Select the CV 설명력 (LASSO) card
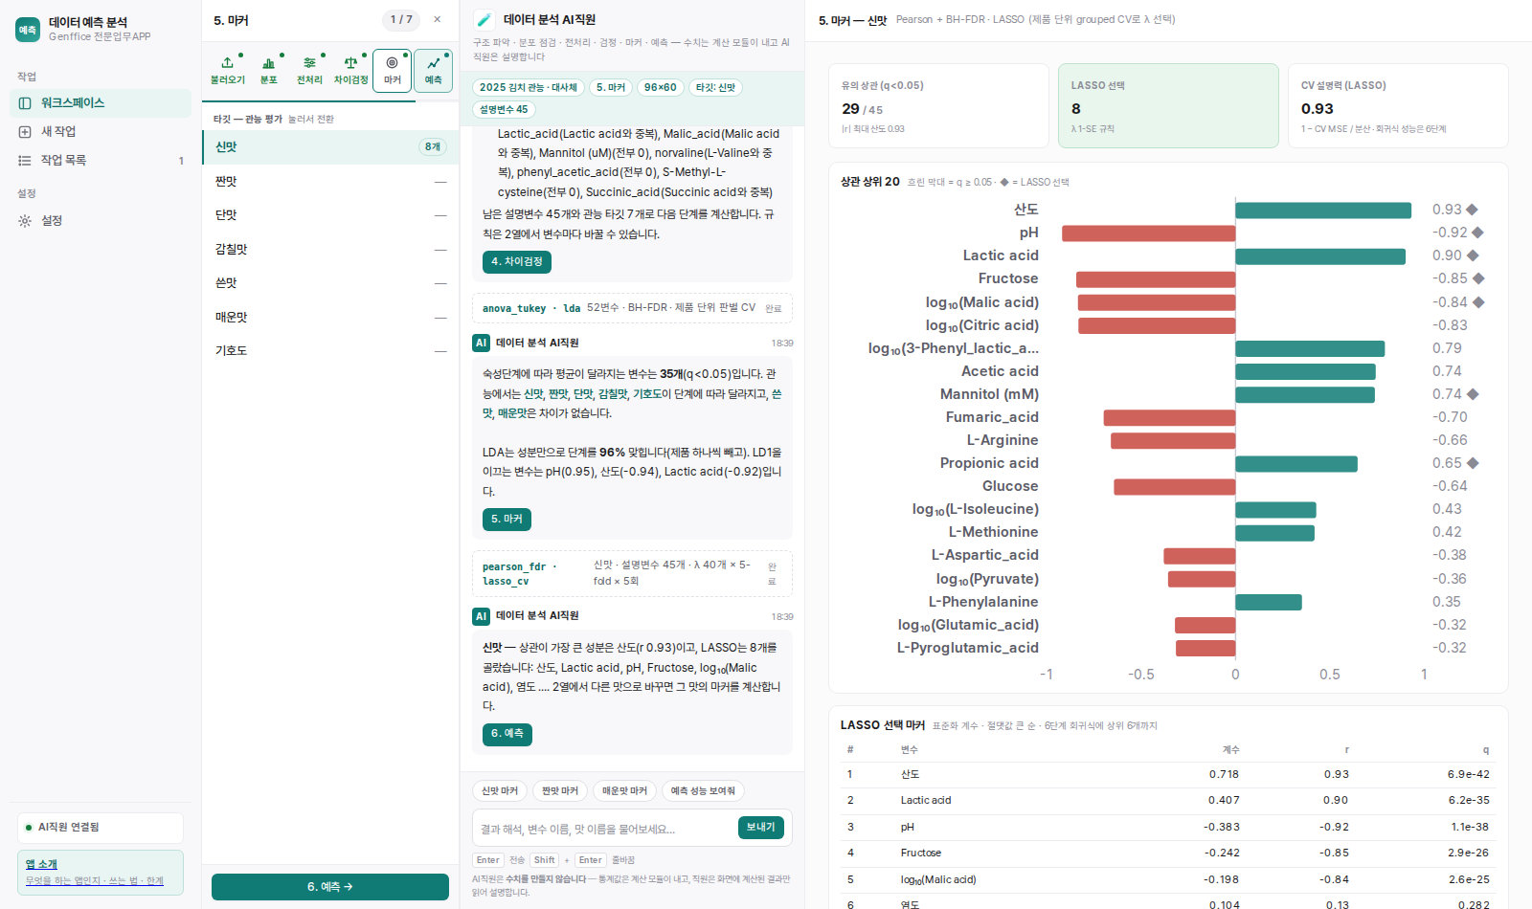1532x909 pixels. click(1398, 105)
